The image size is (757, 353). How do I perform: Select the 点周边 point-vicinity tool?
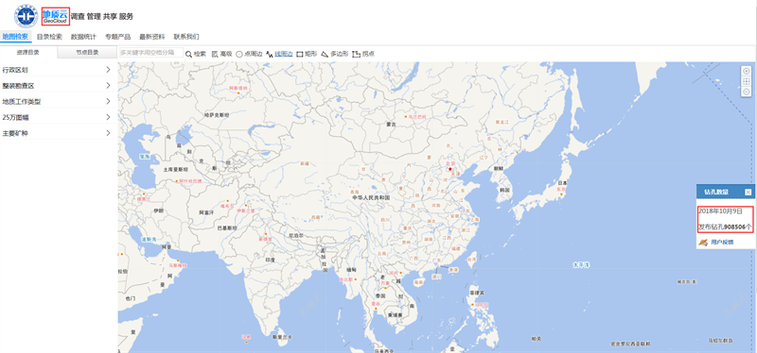click(x=249, y=54)
